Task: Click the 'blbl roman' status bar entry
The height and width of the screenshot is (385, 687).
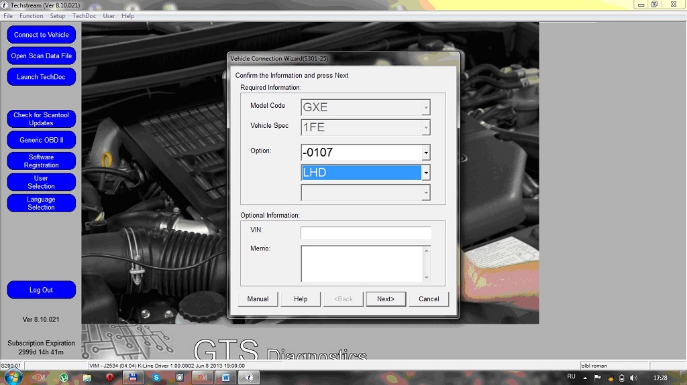Action: coord(594,366)
